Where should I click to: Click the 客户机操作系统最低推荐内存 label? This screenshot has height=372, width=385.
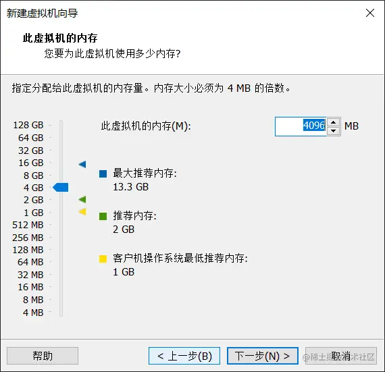pyautogui.click(x=180, y=258)
